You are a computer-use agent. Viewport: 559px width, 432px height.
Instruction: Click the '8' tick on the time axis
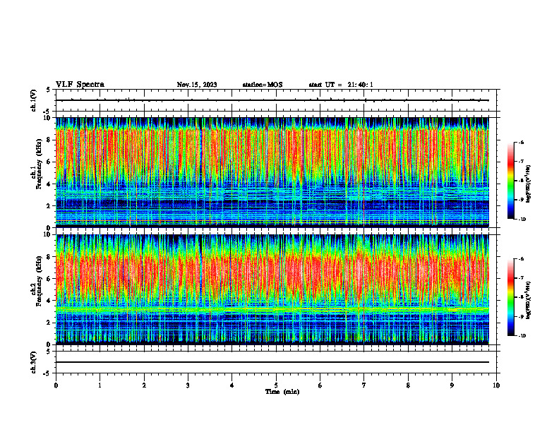(408, 385)
